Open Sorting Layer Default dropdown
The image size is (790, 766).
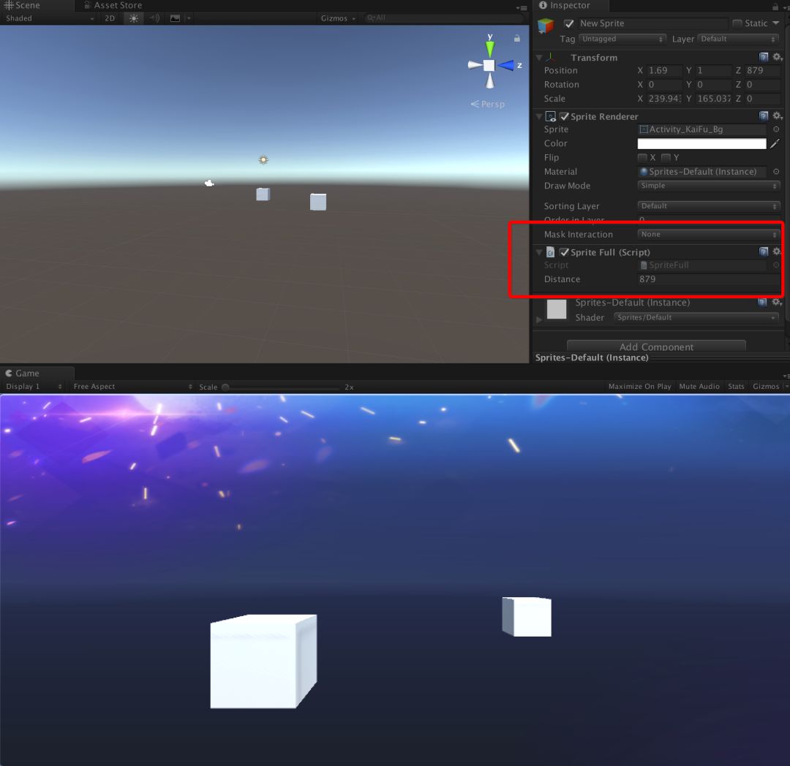[708, 206]
